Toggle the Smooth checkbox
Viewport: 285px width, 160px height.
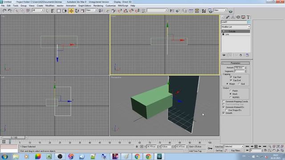pyautogui.click(x=224, y=112)
